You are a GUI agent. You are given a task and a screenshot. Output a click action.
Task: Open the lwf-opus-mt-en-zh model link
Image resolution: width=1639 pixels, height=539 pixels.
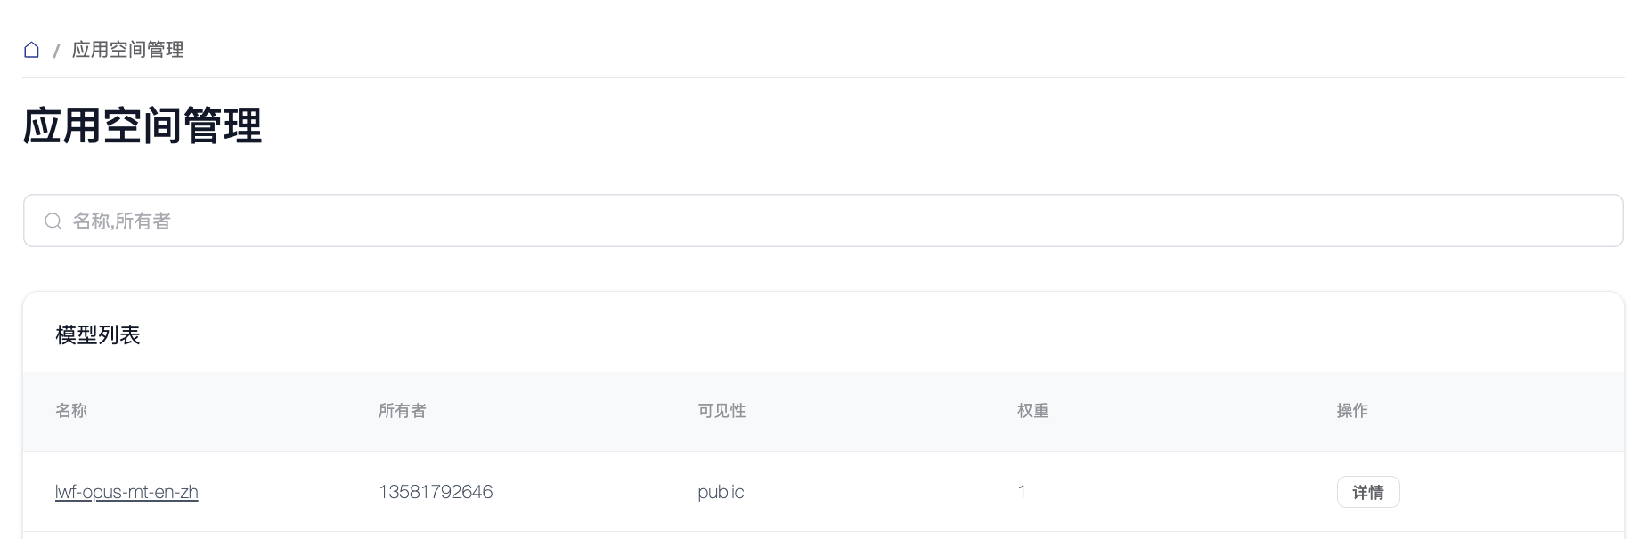126,492
